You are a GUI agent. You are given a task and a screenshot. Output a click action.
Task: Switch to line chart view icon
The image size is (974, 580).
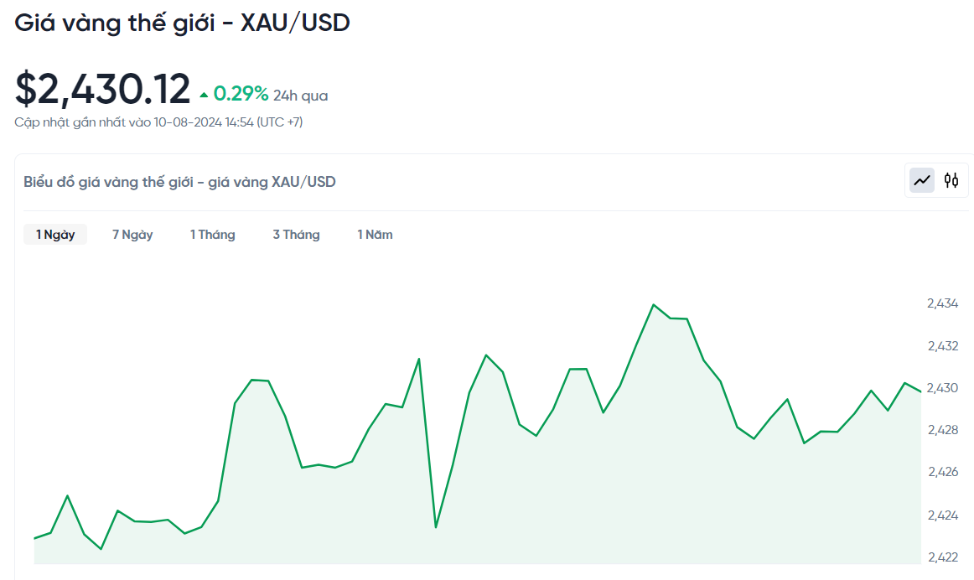click(922, 180)
